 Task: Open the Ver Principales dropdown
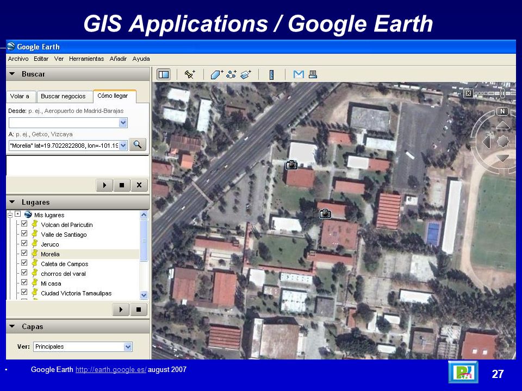[x=128, y=347]
